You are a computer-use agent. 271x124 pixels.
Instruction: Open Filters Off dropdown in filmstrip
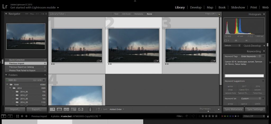point(254,116)
